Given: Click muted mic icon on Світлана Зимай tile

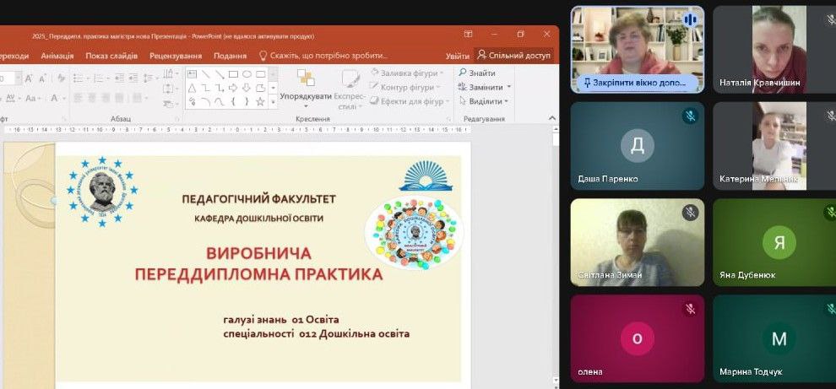Looking at the screenshot, I should click(x=690, y=213).
